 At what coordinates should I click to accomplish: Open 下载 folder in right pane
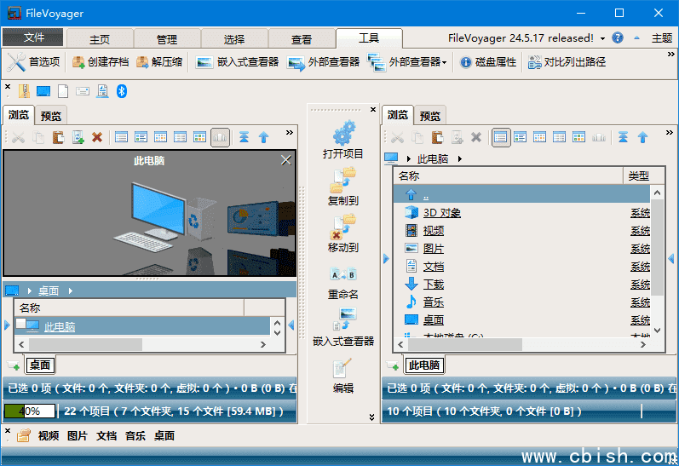pos(434,284)
